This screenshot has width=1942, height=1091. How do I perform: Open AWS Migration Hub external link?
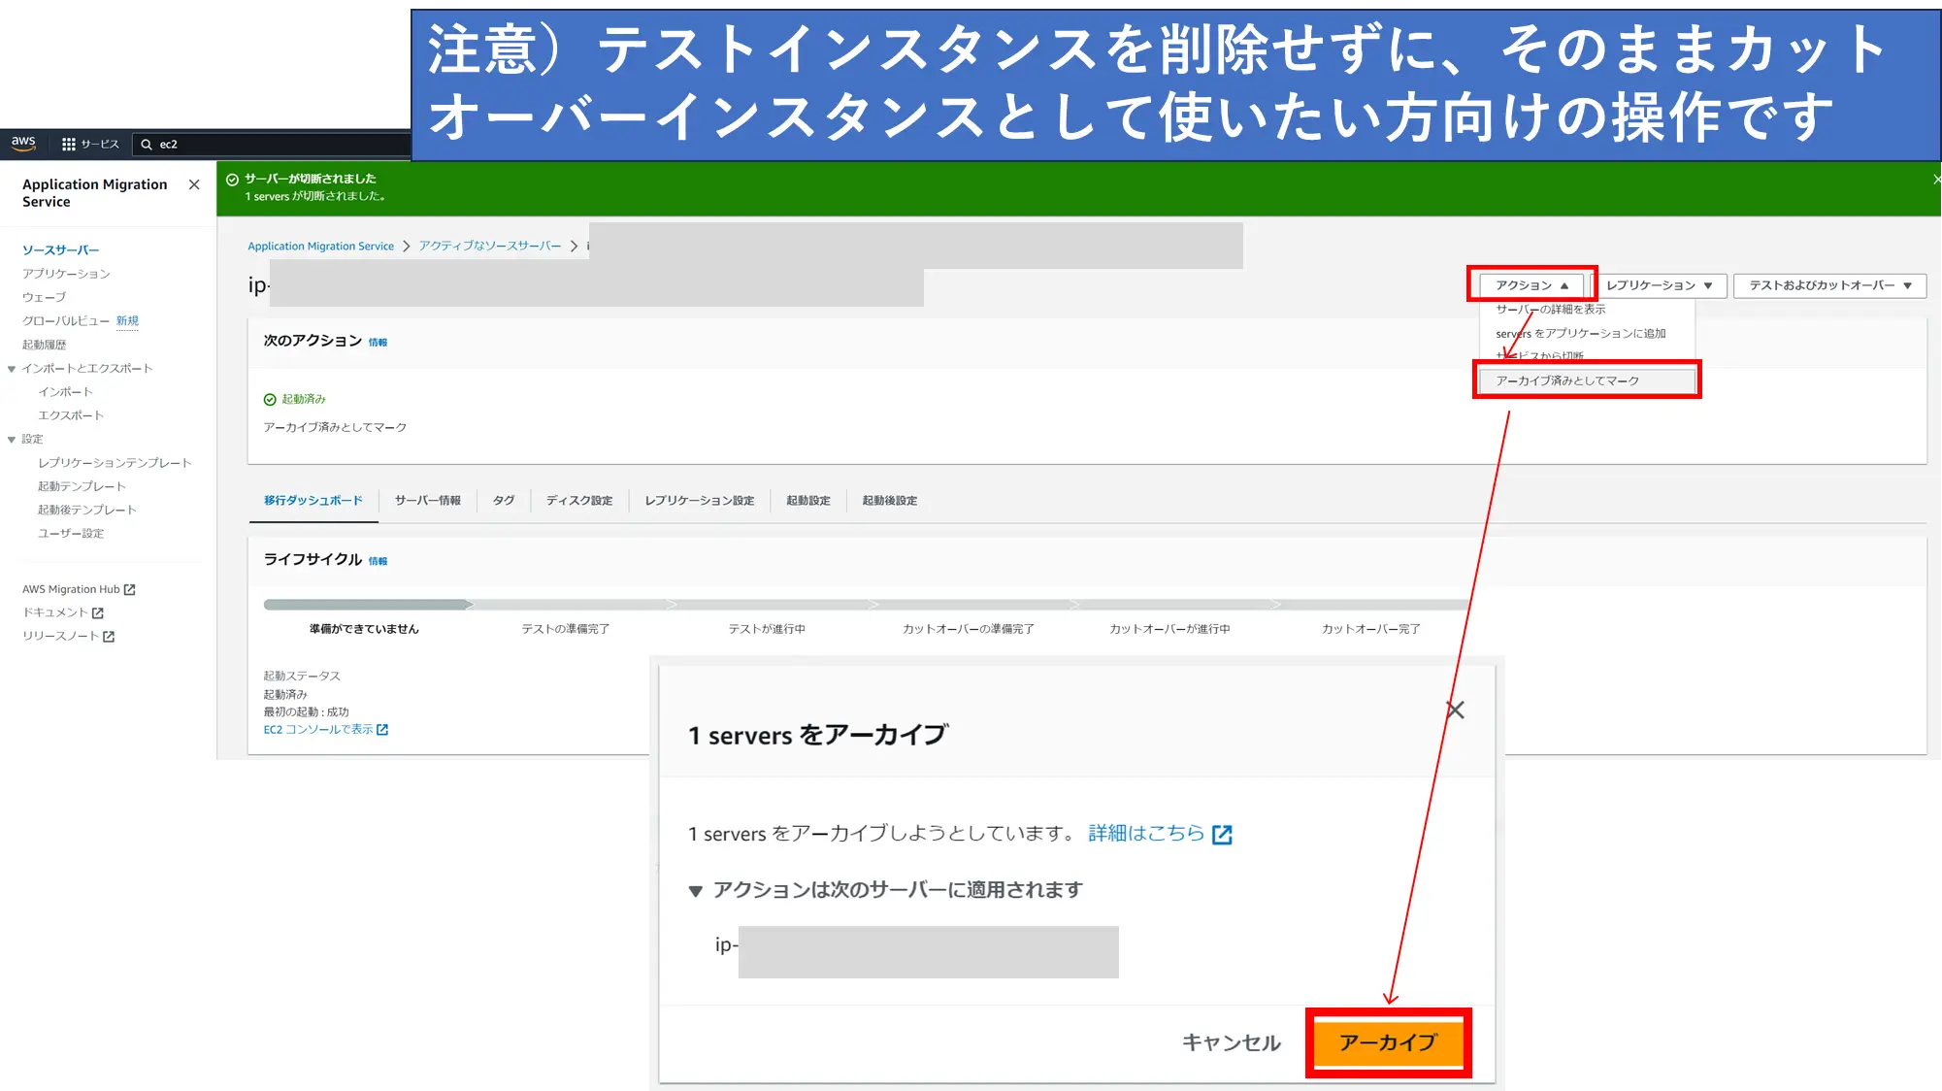point(79,589)
